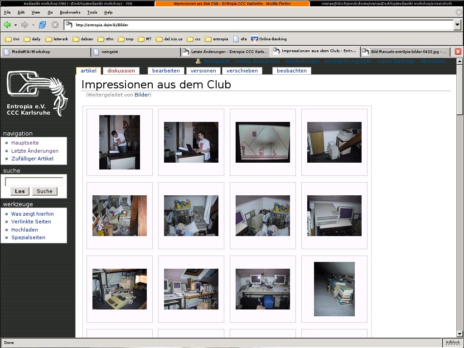Reload the page with the refresh icon
Screen dimensions: 464x348
coord(42,25)
